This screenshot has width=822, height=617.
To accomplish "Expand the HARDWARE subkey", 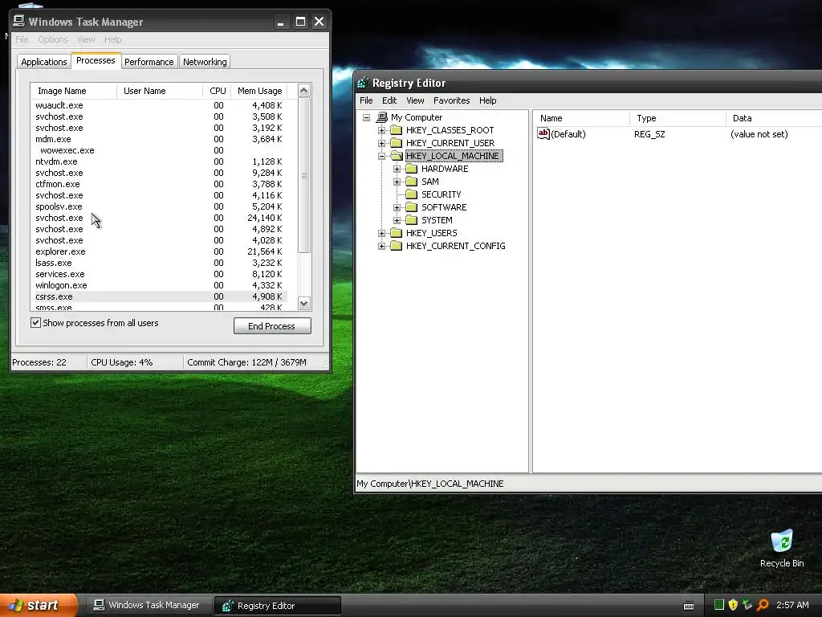I will click(x=397, y=169).
